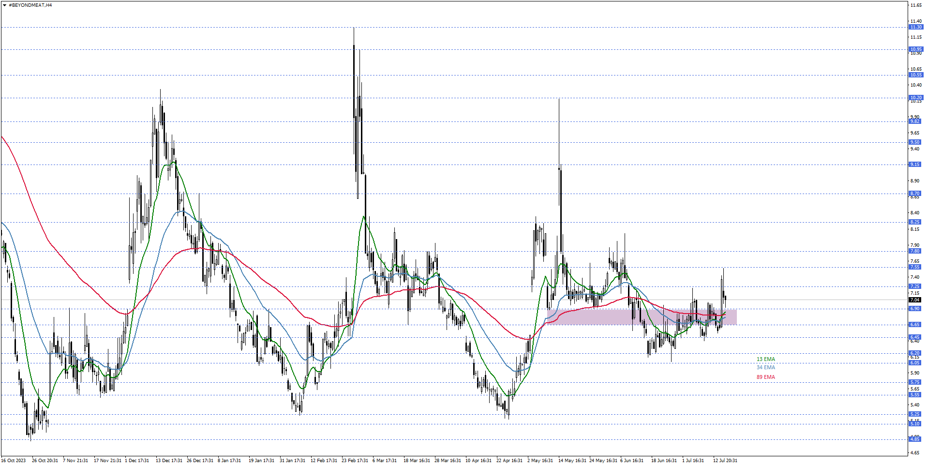The image size is (927, 466).
Task: Select the 34 EMA legend label
Action: [x=765, y=367]
